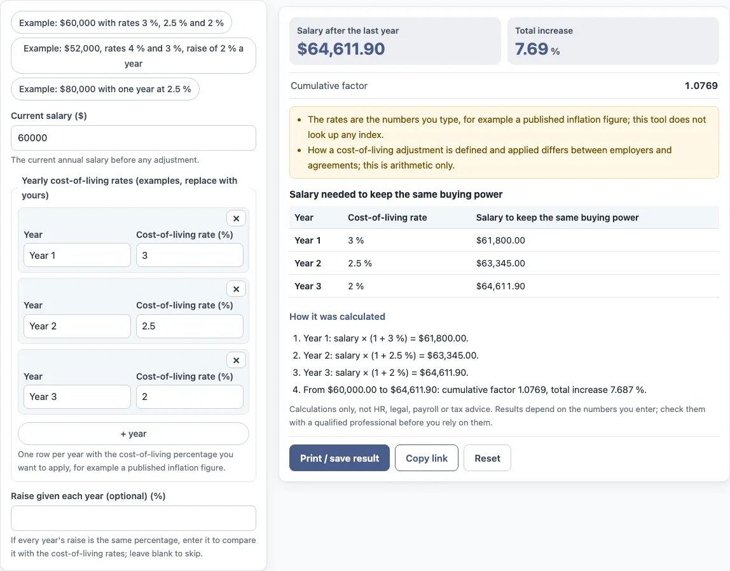Reset the calculator
The width and height of the screenshot is (730, 571).
tap(487, 458)
